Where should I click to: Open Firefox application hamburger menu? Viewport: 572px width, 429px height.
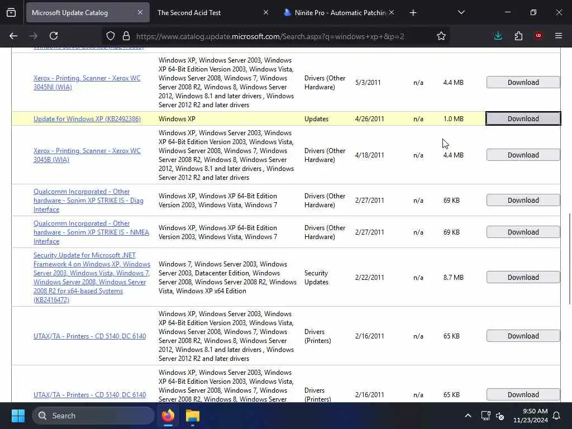click(559, 36)
